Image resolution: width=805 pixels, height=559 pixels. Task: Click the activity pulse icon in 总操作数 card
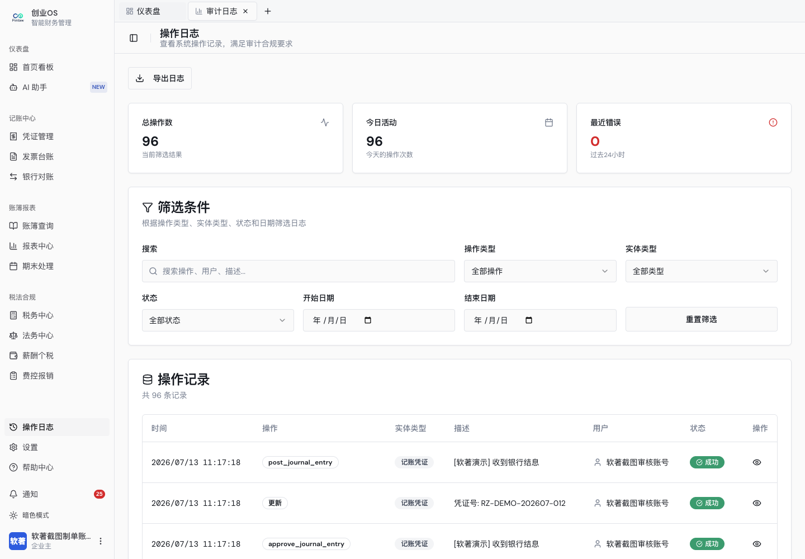click(x=325, y=122)
